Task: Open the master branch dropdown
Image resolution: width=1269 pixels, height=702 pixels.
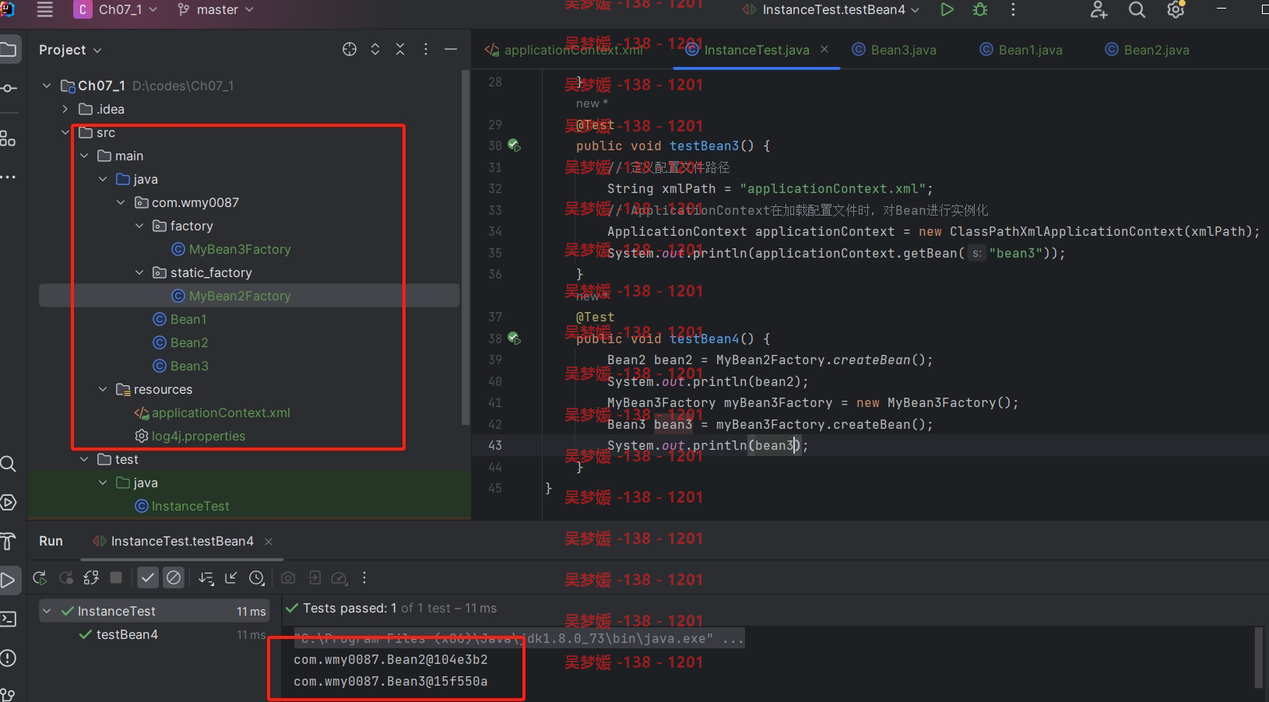Action: coord(216,9)
